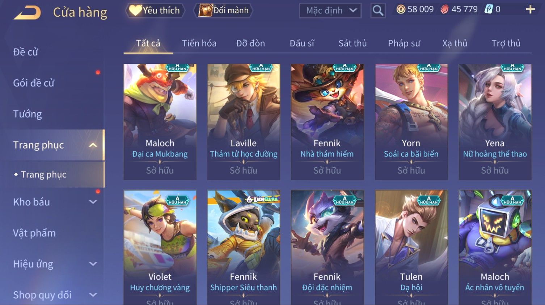545x305 pixels.
Task: Open the search magnifier icon
Action: (378, 11)
